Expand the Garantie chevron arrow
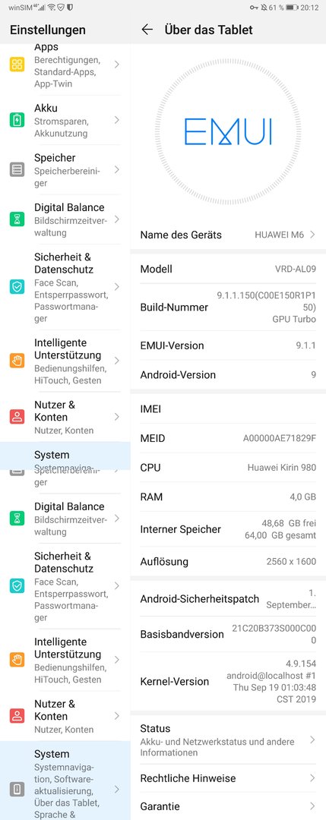Screen dimensions: 326x820 click(x=312, y=806)
